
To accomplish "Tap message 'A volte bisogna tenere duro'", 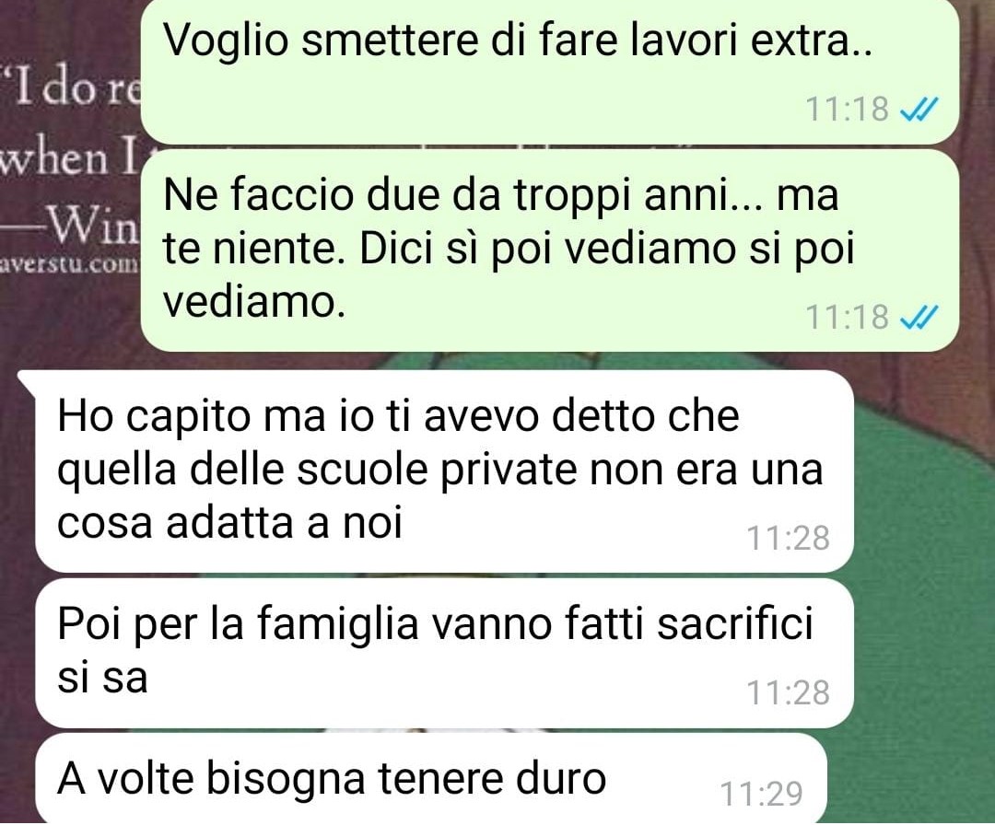I will coord(431,779).
